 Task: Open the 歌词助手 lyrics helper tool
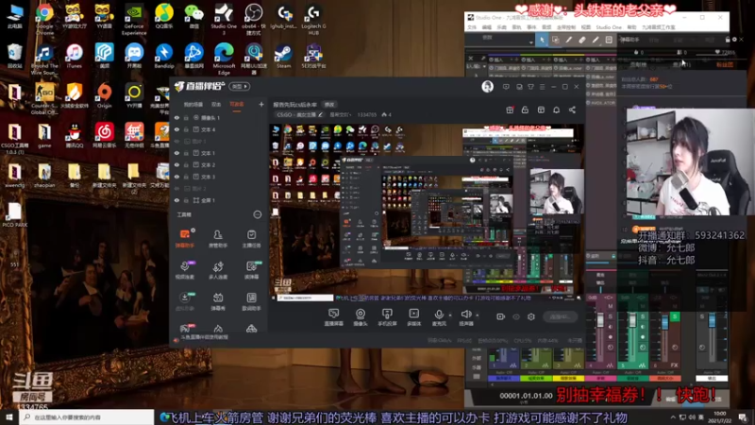(x=251, y=301)
